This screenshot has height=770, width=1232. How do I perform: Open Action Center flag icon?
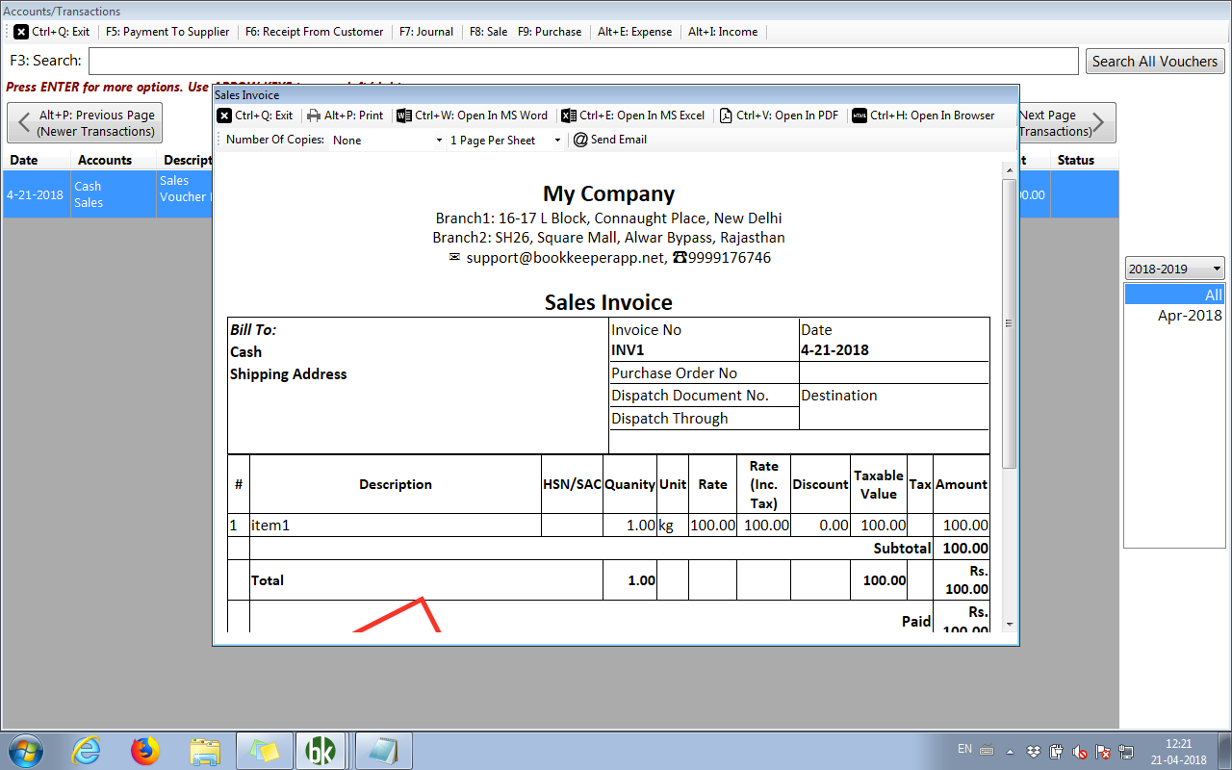(x=1104, y=752)
